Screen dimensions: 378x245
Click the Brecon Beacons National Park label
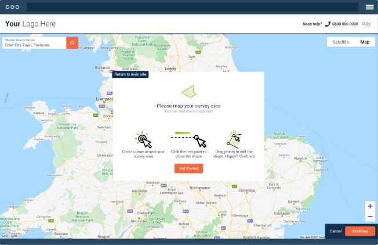pyautogui.click(x=82, y=217)
